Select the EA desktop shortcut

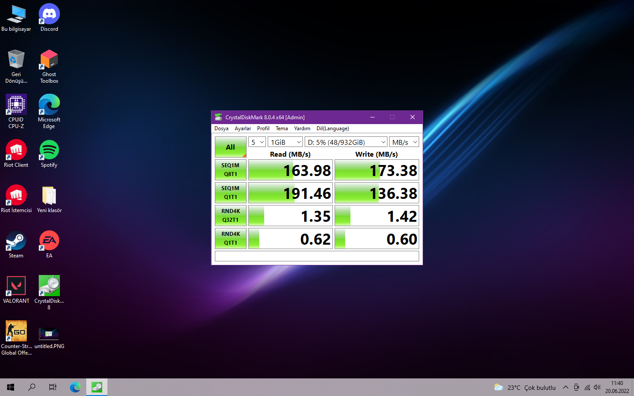point(49,244)
